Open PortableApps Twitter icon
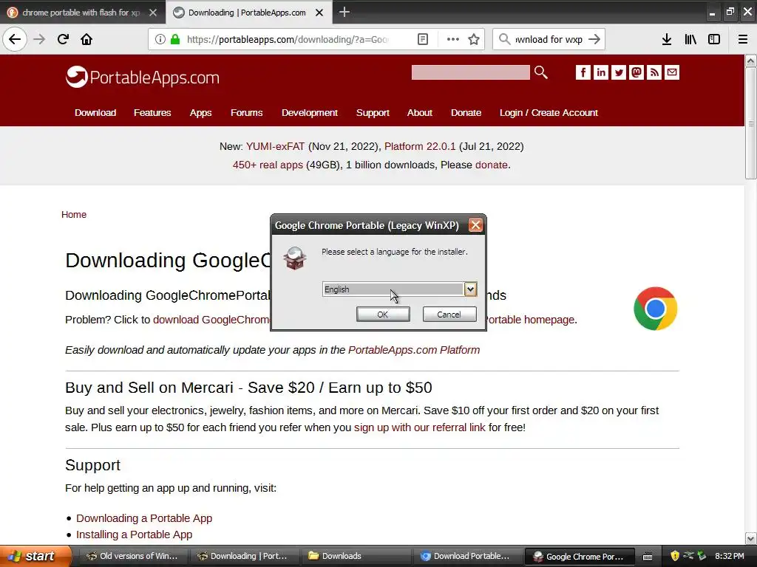 pyautogui.click(x=619, y=72)
